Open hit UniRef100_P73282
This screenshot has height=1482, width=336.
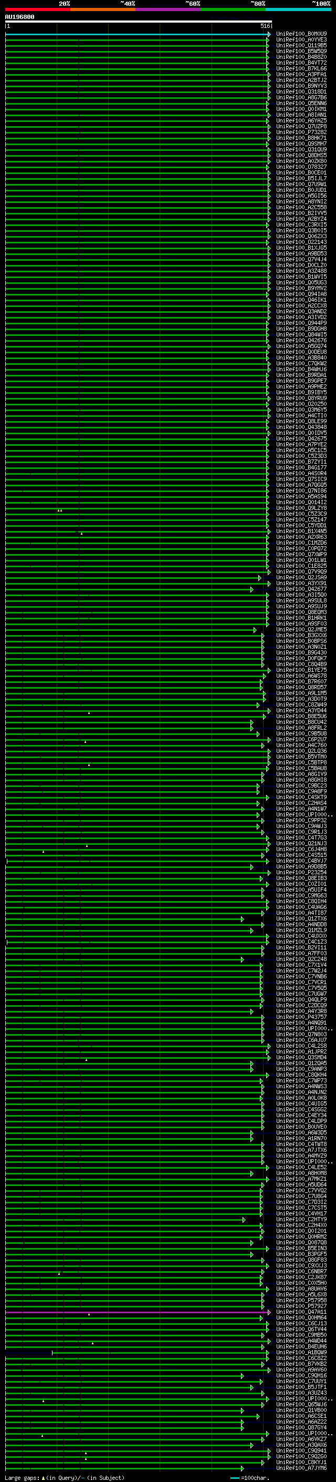[301, 132]
